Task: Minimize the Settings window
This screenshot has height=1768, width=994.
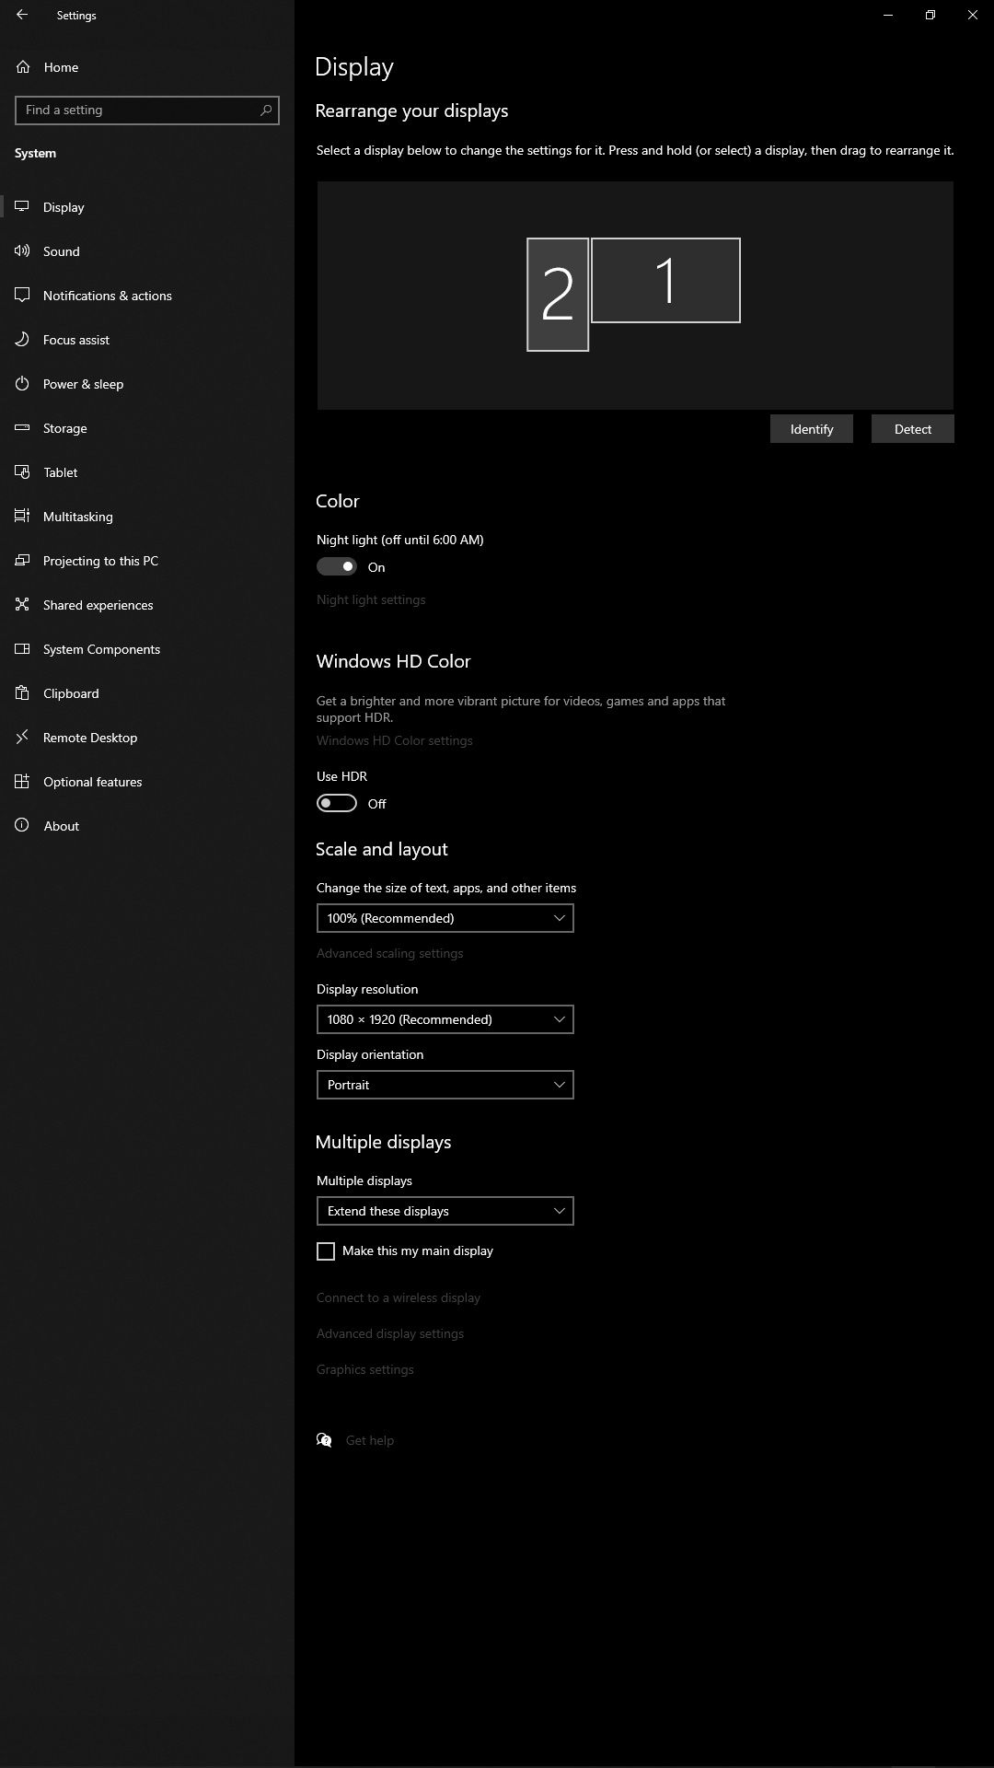Action: click(x=888, y=15)
